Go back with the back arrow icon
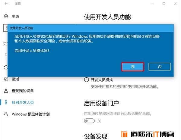Viewport: 181px width, 140px height. pyautogui.click(x=6, y=4)
